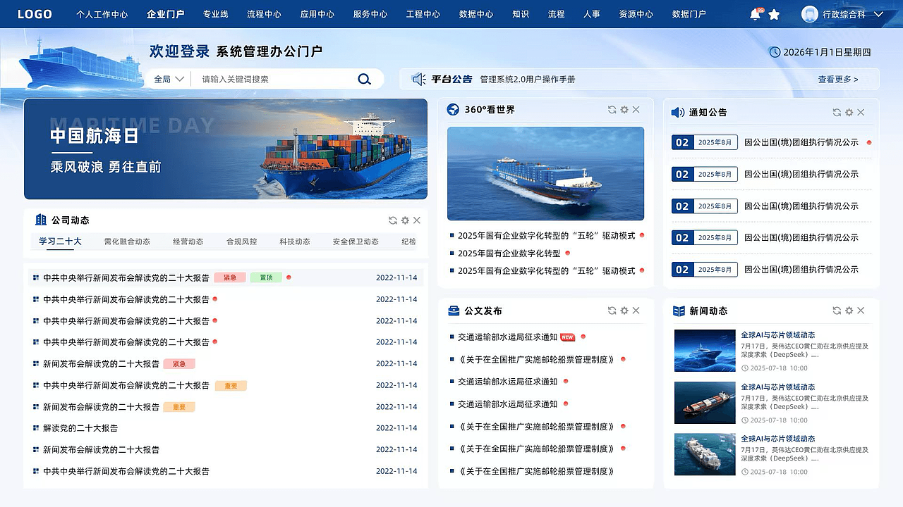Refresh the 新闻动态 panel
Screen dimensions: 903x507
(835, 310)
